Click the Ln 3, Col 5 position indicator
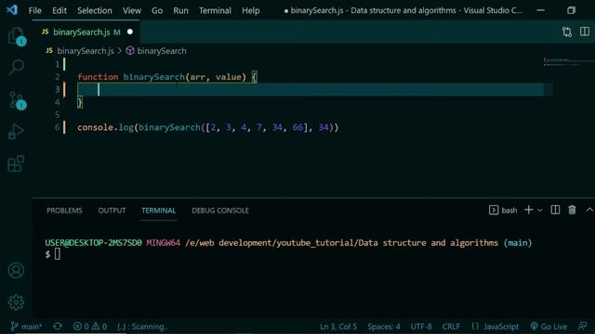 tap(338, 327)
